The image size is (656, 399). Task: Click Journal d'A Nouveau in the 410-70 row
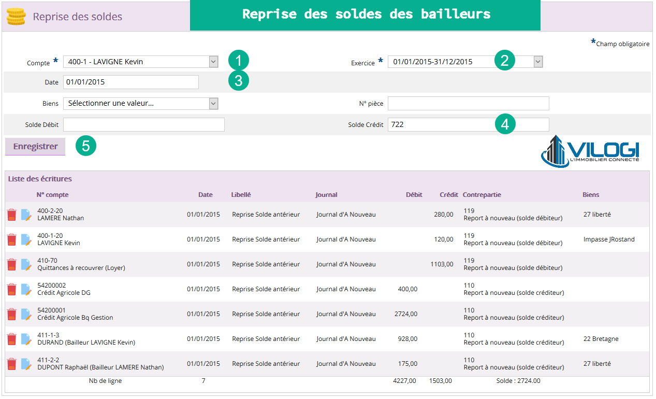coord(346,264)
